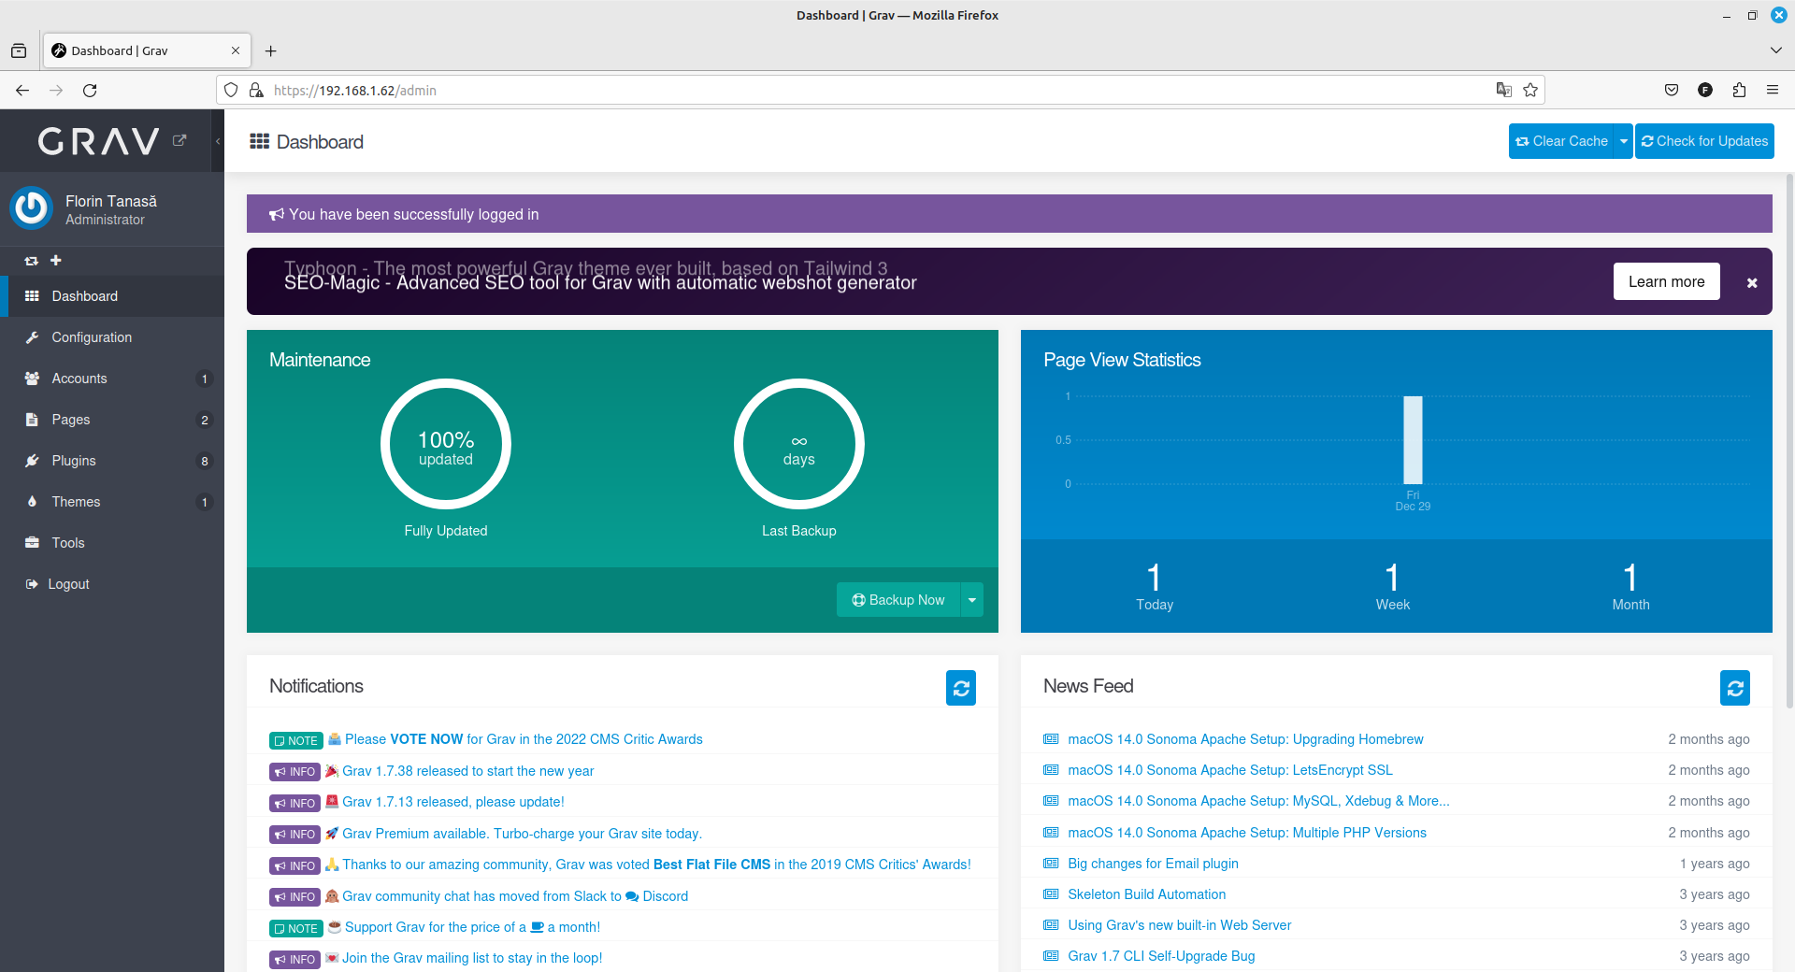
Task: Click Check for Updates button
Action: 1704,141
